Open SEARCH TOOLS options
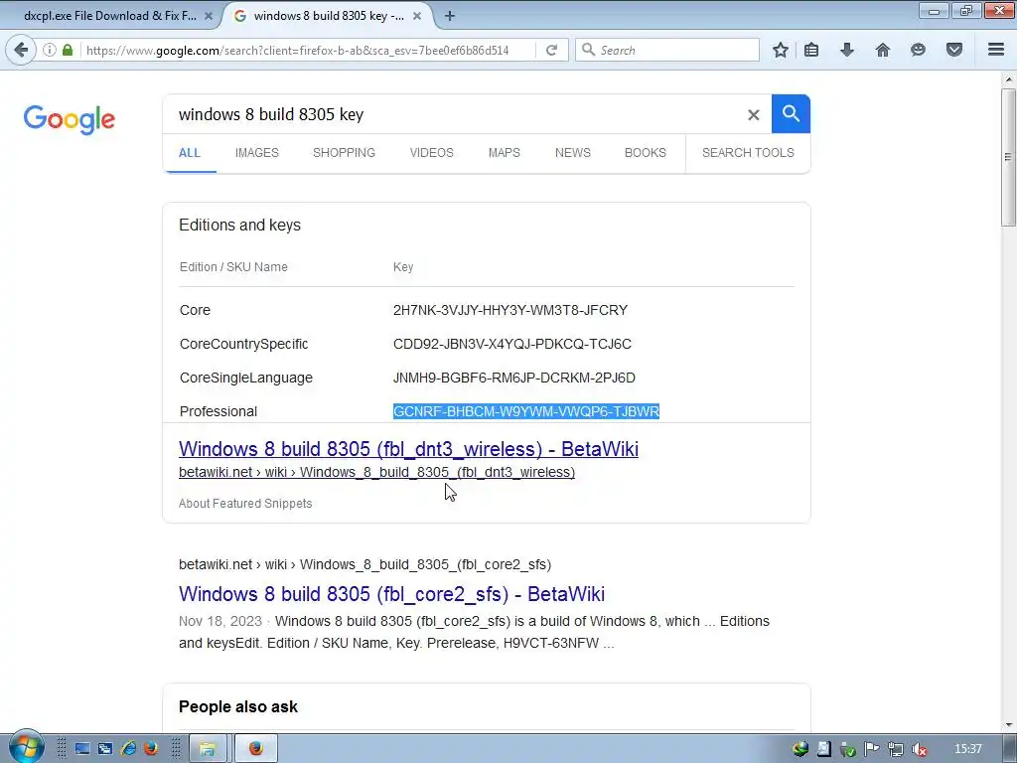 (x=748, y=152)
